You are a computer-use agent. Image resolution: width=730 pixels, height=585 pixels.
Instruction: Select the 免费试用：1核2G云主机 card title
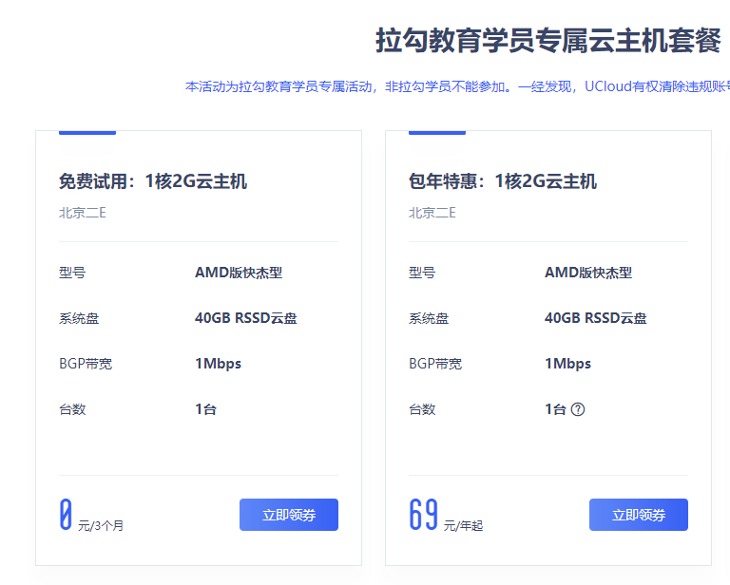point(153,181)
